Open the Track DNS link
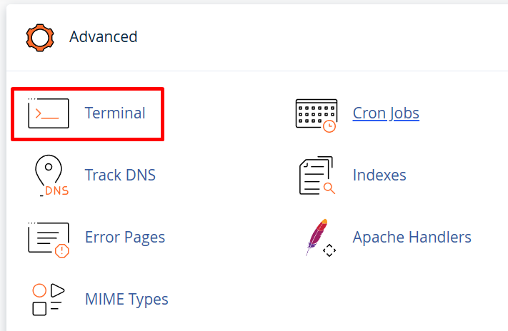 (x=120, y=175)
